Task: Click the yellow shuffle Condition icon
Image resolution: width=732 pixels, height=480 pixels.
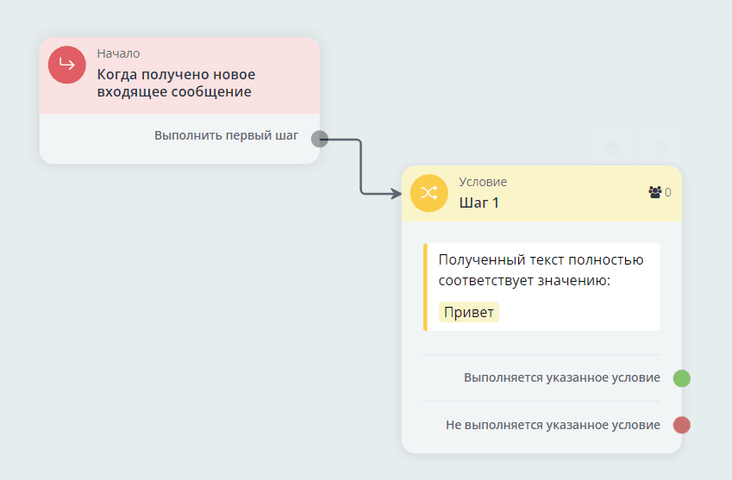Action: [429, 194]
